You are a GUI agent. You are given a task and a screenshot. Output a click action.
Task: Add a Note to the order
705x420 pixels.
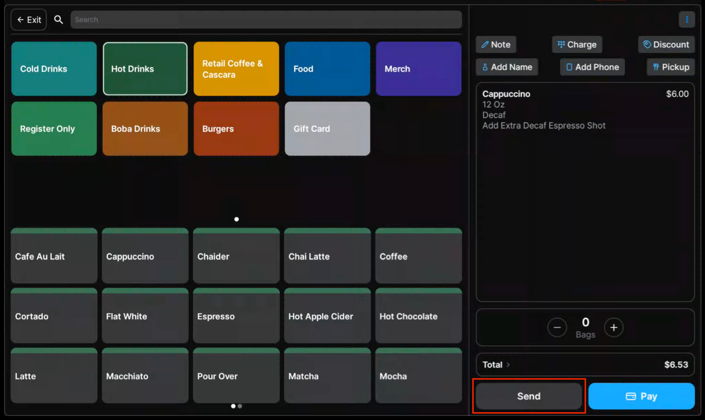tap(496, 44)
